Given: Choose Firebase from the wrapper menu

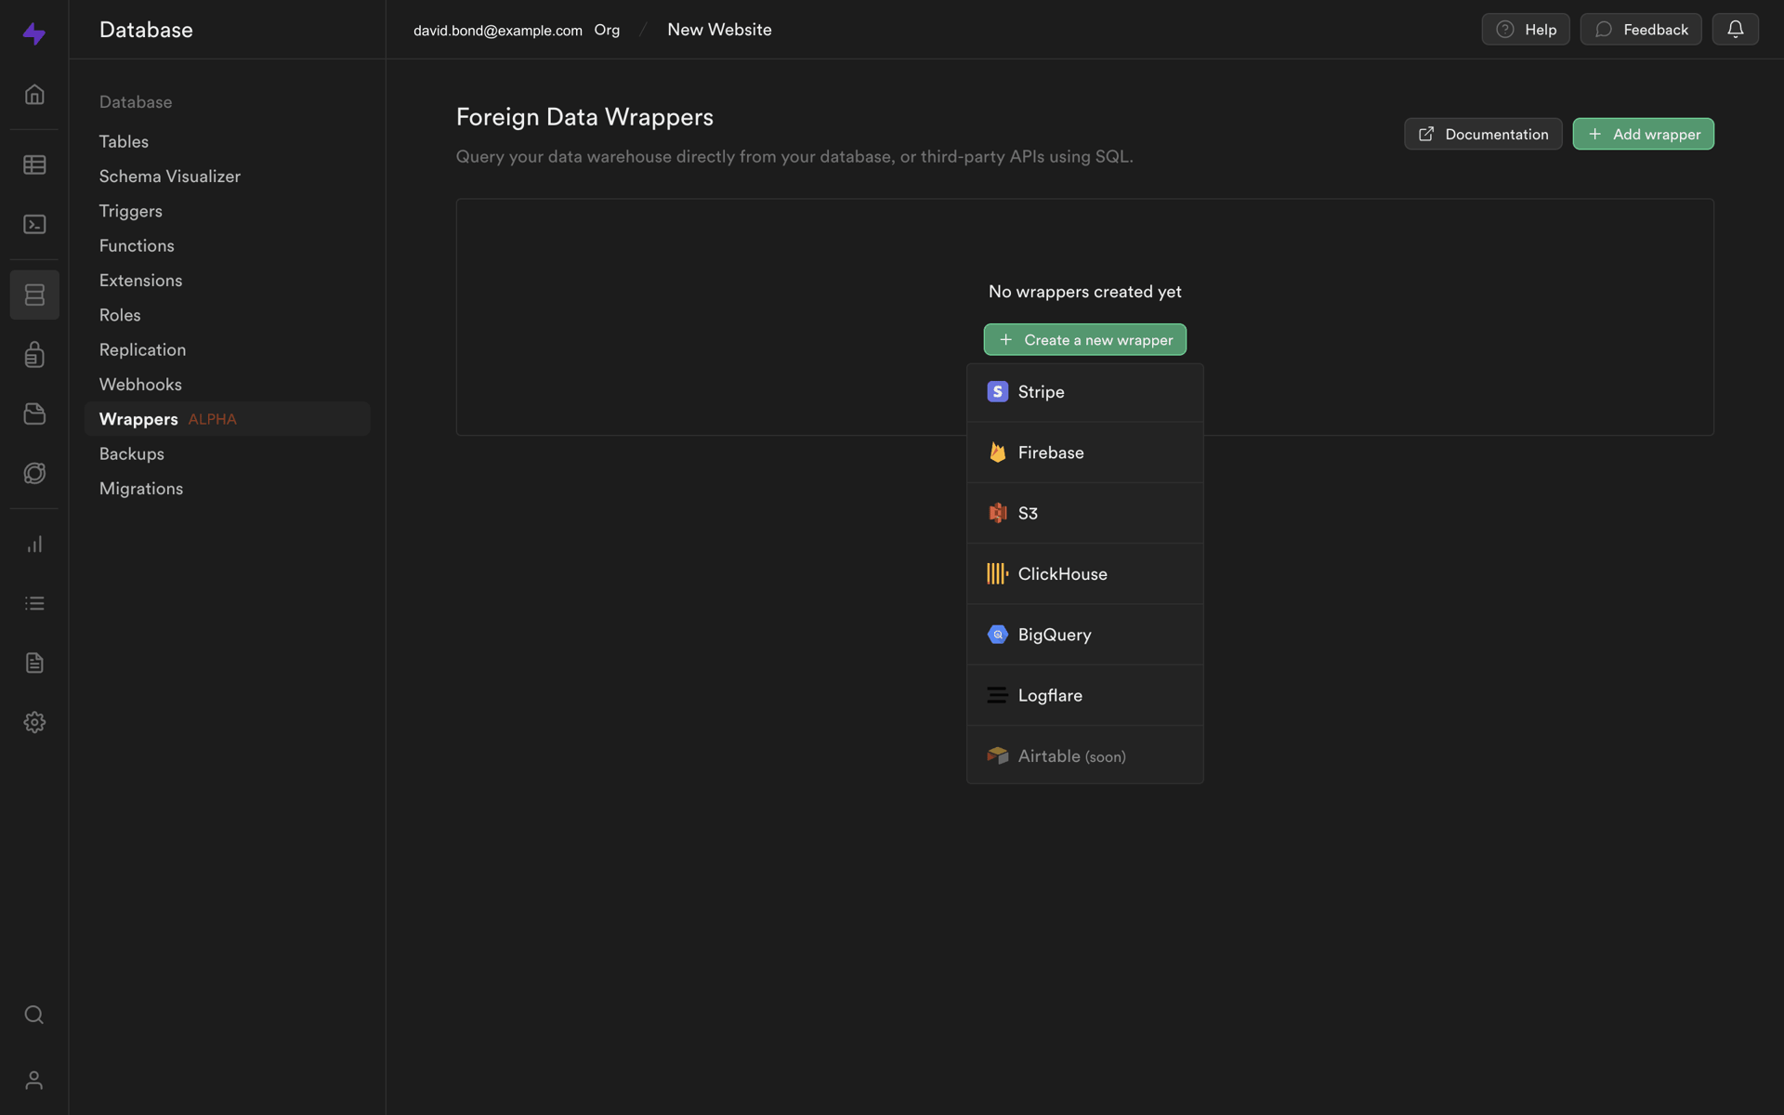Looking at the screenshot, I should click(x=1084, y=453).
